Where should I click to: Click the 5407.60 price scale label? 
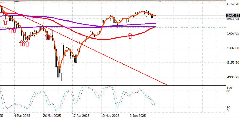pyautogui.click(x=233, y=48)
